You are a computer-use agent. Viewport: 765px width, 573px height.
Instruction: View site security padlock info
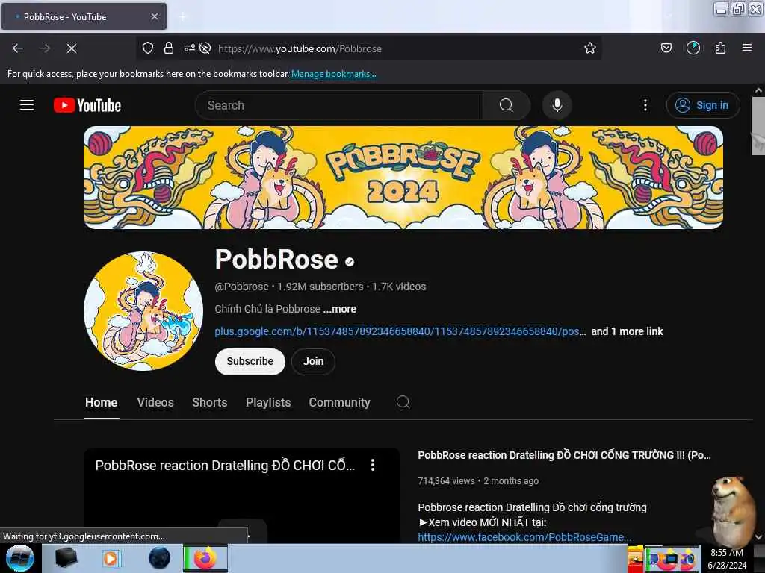169,48
